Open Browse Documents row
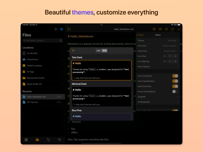 (43, 78)
